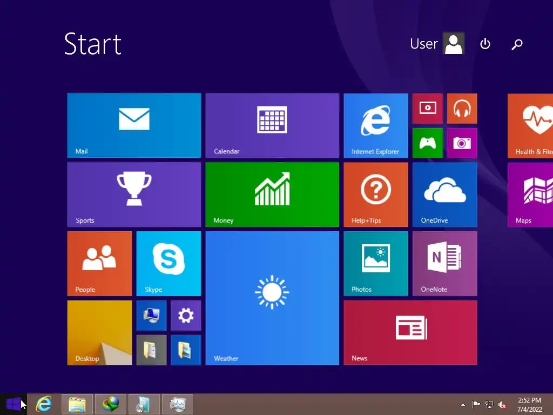Open Internet Explorer from the taskbar

(x=44, y=404)
